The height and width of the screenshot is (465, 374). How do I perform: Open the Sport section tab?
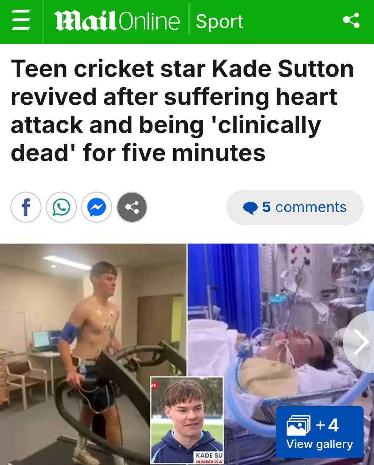point(219,21)
